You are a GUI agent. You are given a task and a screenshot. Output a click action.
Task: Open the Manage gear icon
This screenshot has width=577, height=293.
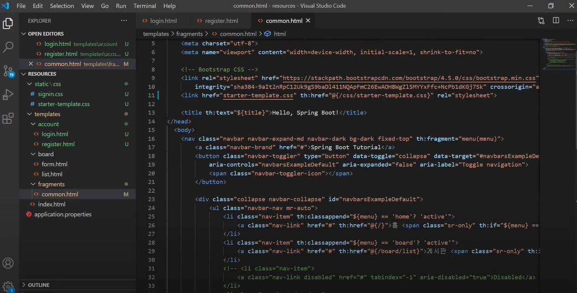point(8,286)
